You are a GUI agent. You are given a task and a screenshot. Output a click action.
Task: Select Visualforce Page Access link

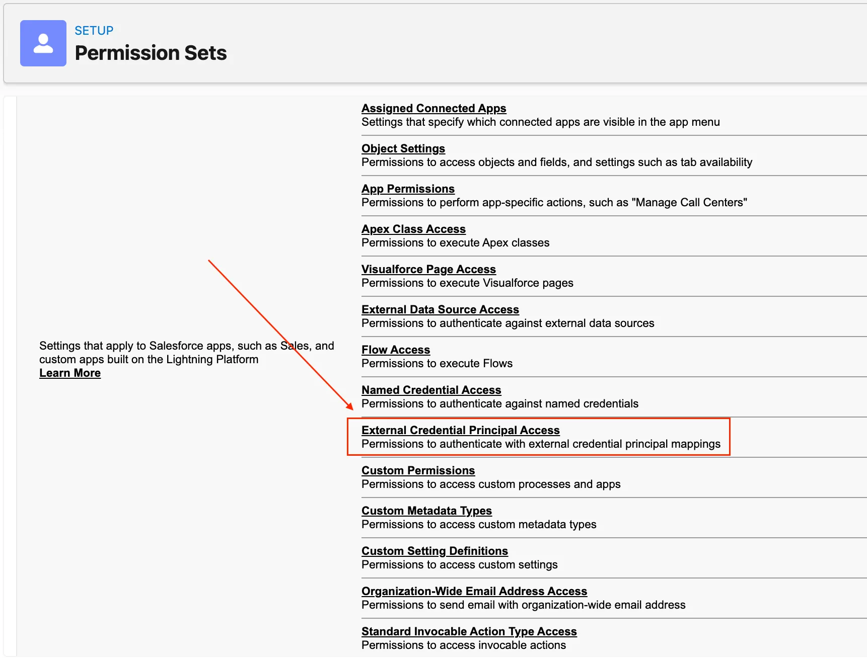pos(428,270)
